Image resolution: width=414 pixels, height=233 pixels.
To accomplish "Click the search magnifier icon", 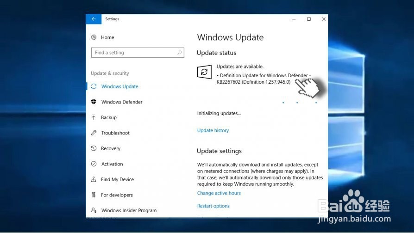I will coord(180,52).
